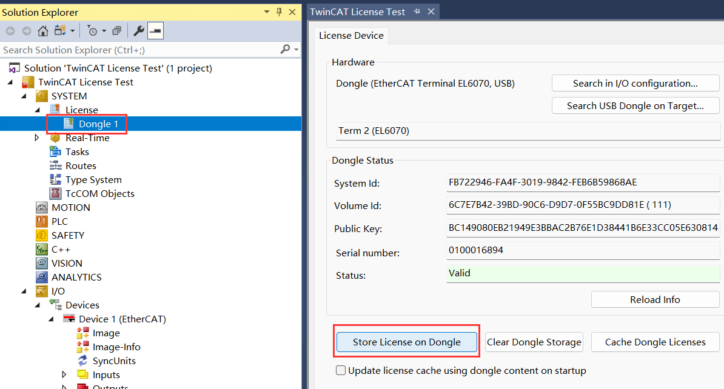
Task: Click the Term 2 (EL6070) field
Action: pos(528,131)
